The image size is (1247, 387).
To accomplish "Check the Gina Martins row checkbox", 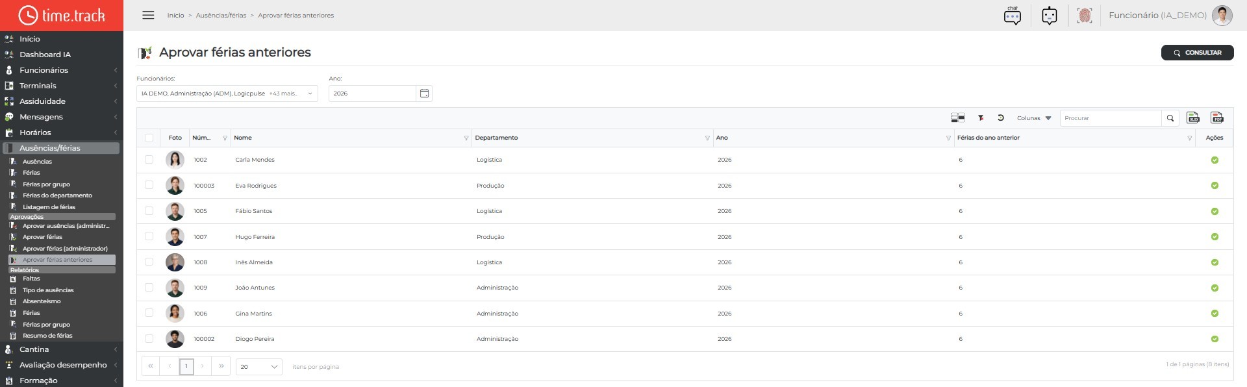I will (x=149, y=313).
